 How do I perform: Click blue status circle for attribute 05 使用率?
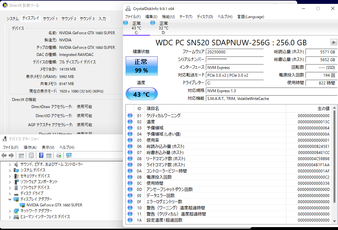[130, 140]
